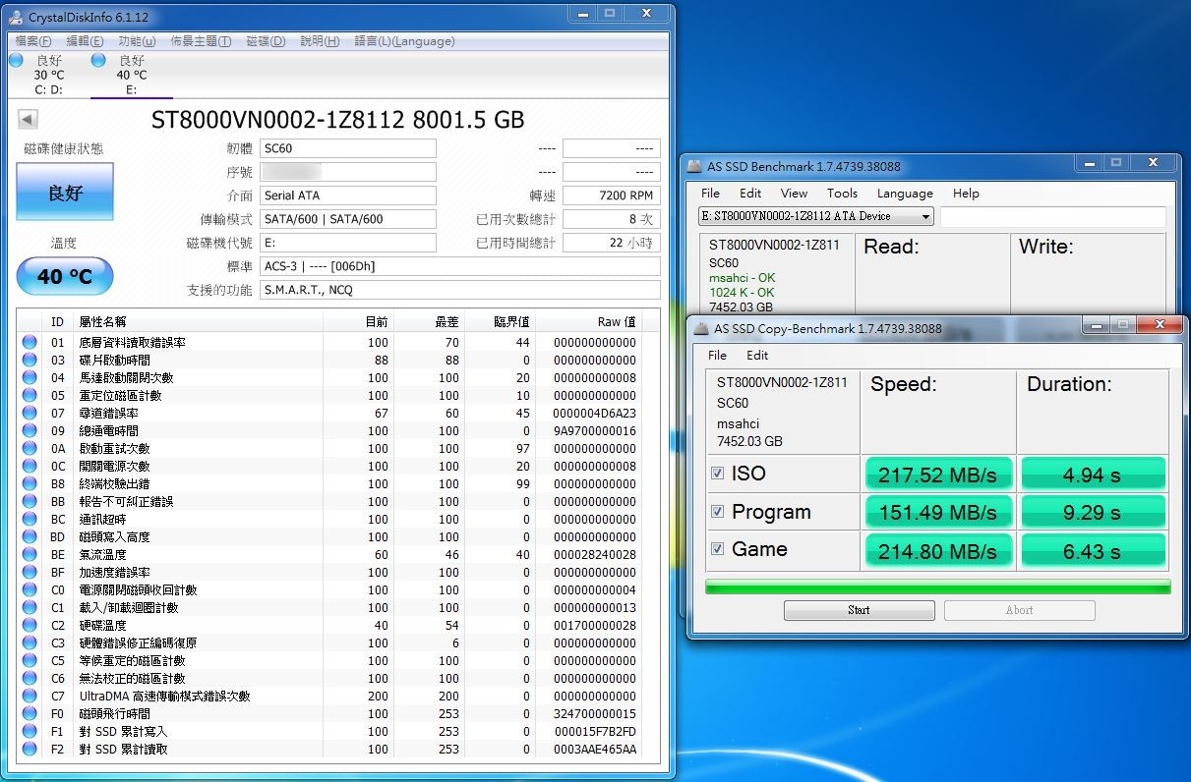Open the 語言(L)(Language) menu
This screenshot has height=782, width=1191.
[x=404, y=41]
